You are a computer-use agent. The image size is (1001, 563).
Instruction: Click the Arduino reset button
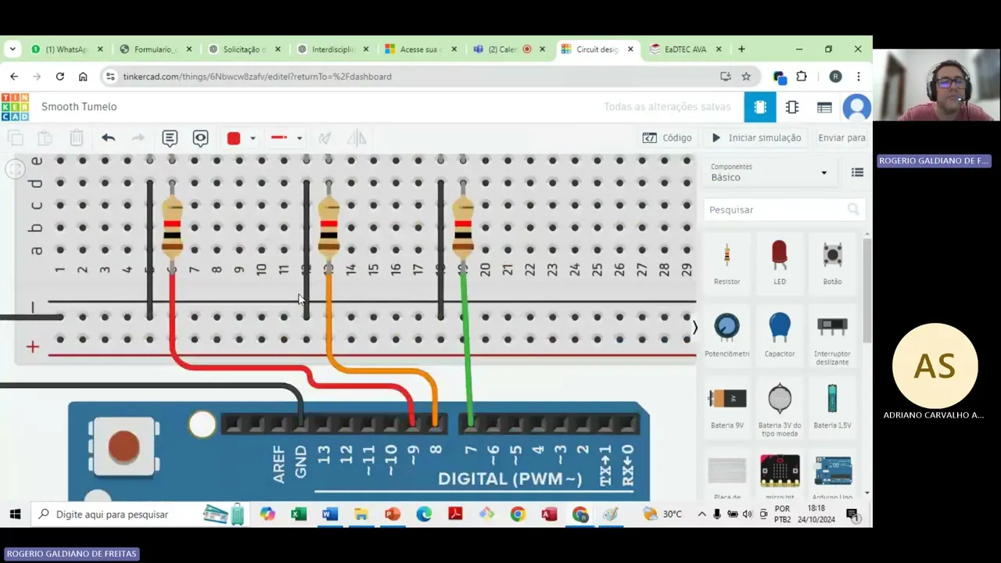[x=124, y=447]
